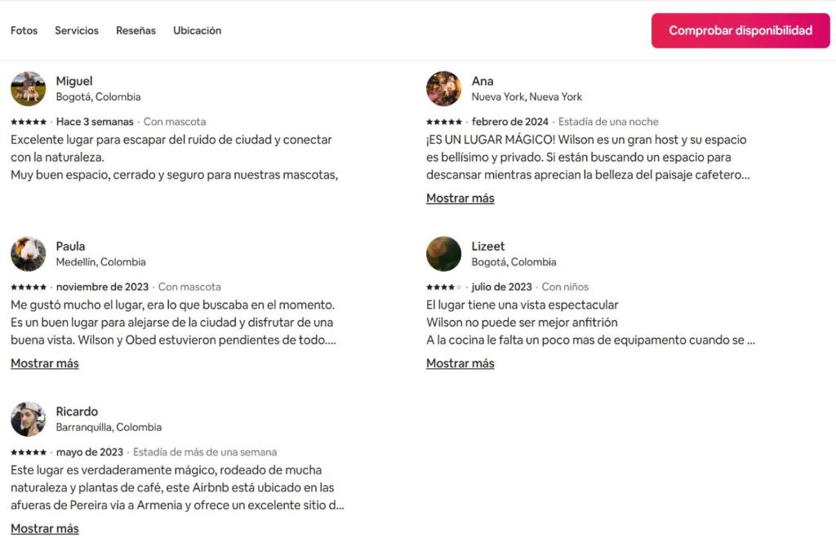Jump to the Reseñas section
Viewport: 836px width, 538px height.
point(136,31)
